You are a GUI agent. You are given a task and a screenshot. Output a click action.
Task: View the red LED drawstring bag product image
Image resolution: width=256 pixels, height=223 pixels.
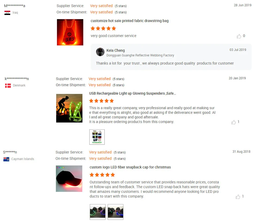pos(70,32)
